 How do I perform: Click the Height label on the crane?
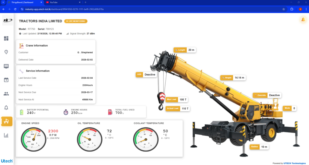(x=233, y=78)
